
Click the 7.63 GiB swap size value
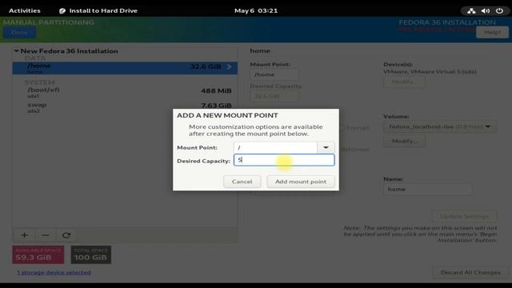(x=216, y=106)
